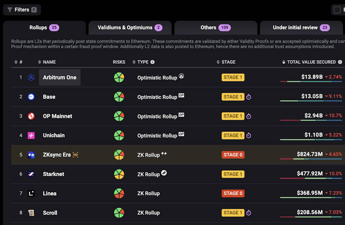Image resolution: width=345 pixels, height=225 pixels.
Task: Click the info icon next to TYPE header
Action: [152, 62]
